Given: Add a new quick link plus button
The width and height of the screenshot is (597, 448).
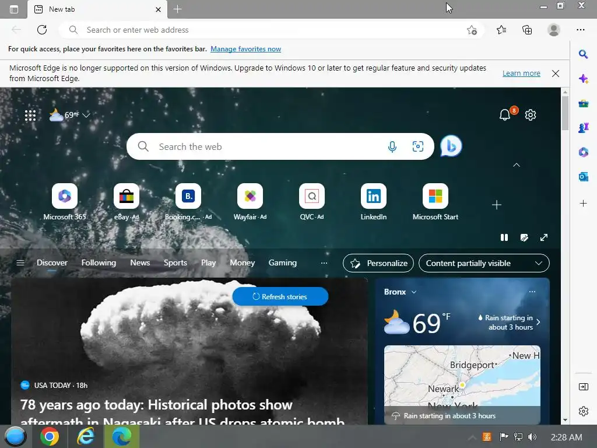Looking at the screenshot, I should (x=497, y=205).
